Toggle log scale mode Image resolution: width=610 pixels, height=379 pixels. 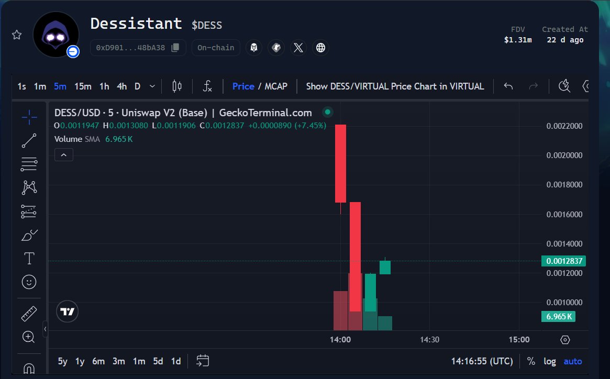550,362
